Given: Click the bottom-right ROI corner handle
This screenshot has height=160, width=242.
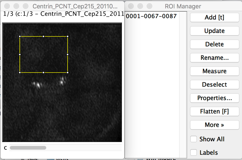Looking at the screenshot, I should [68, 73].
